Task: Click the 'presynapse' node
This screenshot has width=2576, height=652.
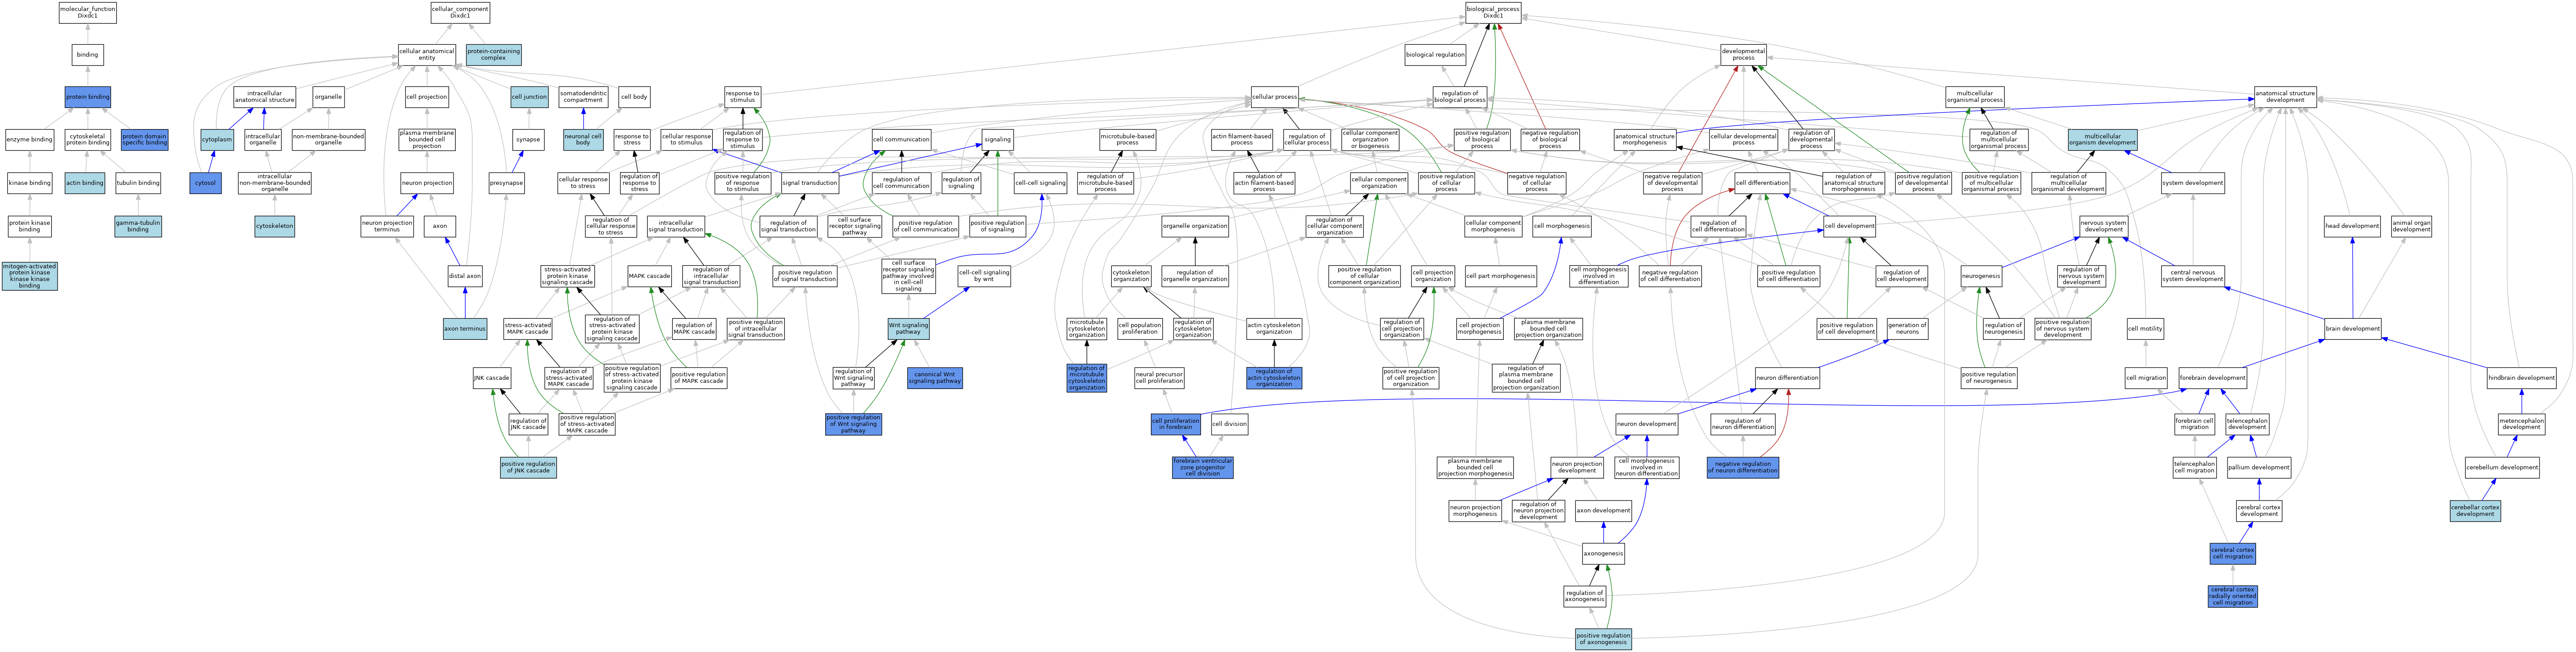Action: coord(507,183)
